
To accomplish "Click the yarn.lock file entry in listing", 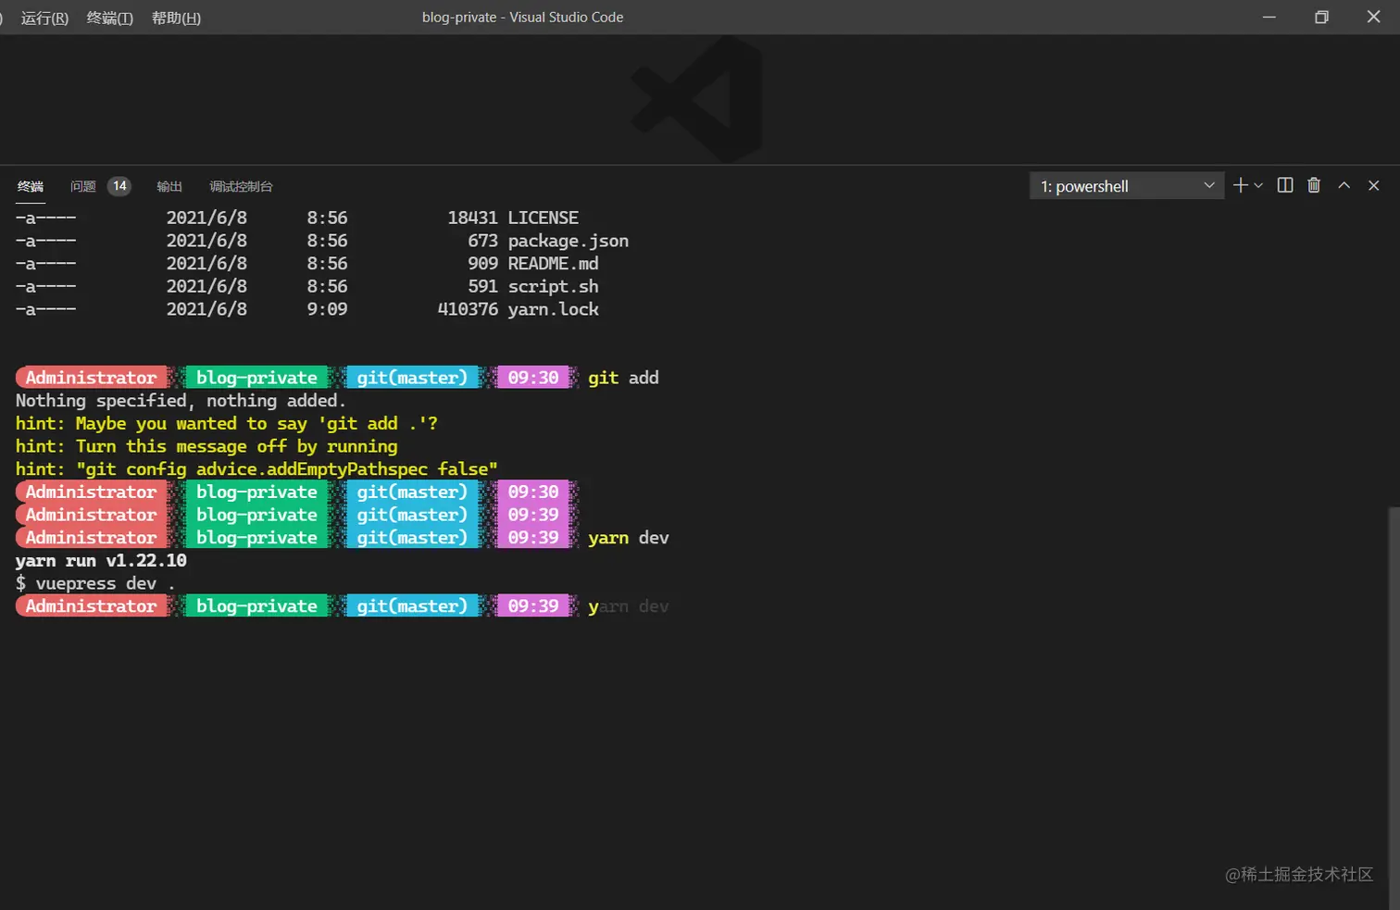I will 553,309.
